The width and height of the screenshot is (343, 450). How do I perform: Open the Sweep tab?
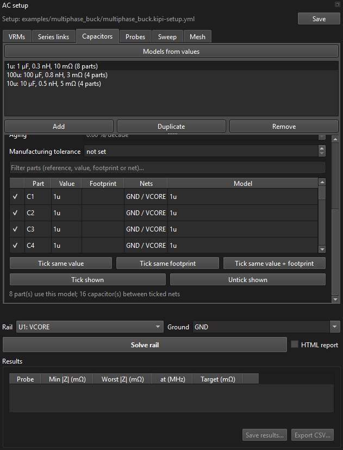167,37
